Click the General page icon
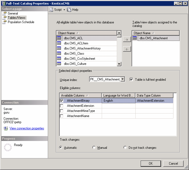The image size is (189, 170). [x=4, y=13]
